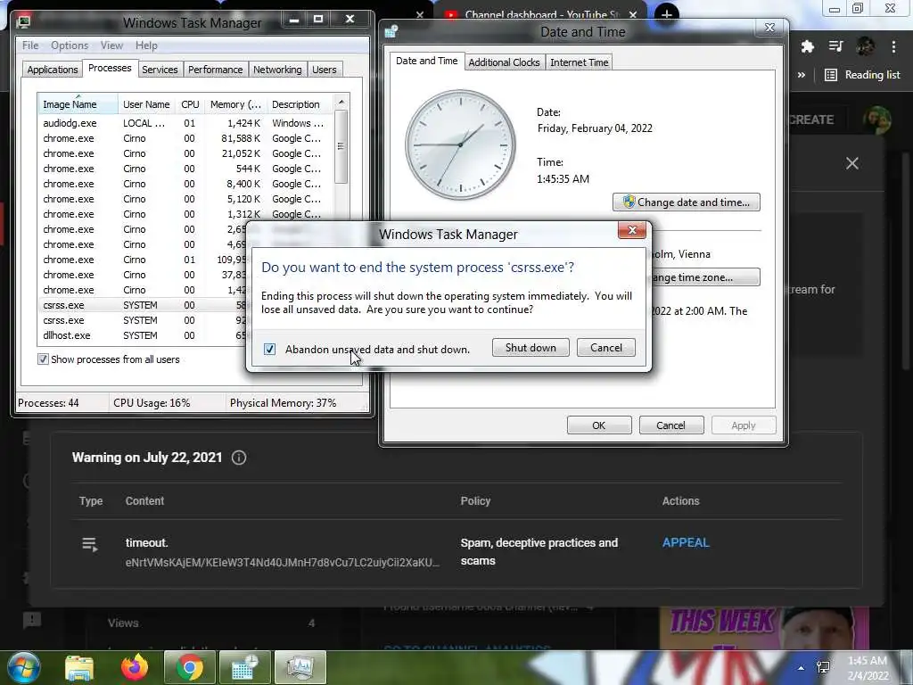The height and width of the screenshot is (685, 913).
Task: Click the Task Manager title bar icon
Action: click(23, 22)
